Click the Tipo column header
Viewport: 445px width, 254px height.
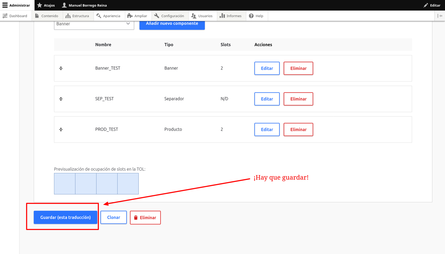click(x=169, y=44)
